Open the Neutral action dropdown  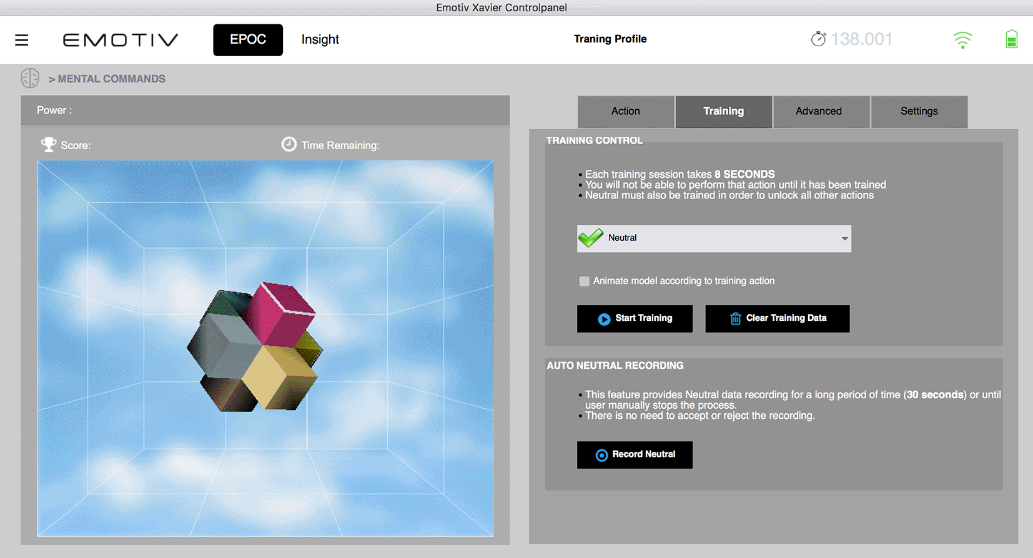tap(713, 238)
